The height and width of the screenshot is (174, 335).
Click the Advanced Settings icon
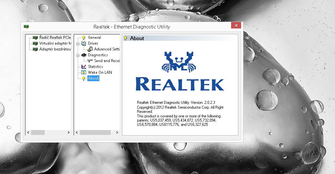pyautogui.click(x=90, y=49)
